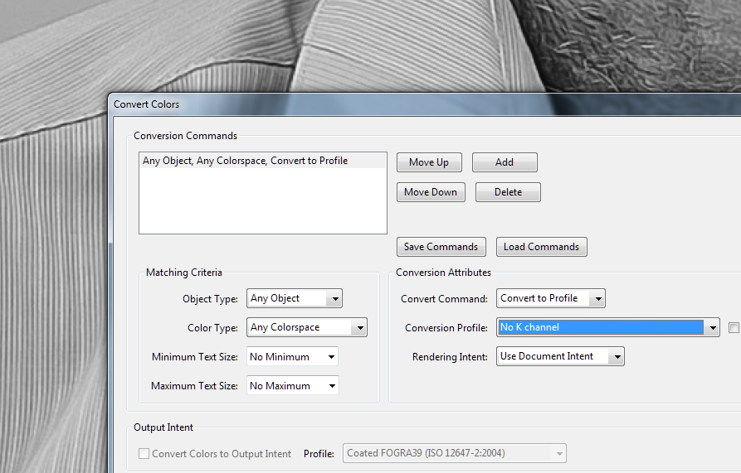Open the Rendering Intent dropdown

click(x=560, y=356)
